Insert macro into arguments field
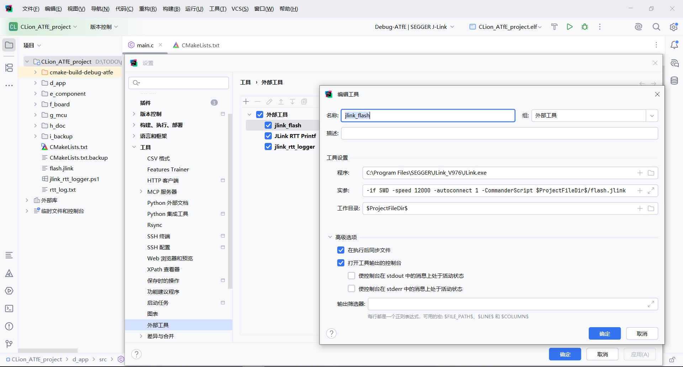The height and width of the screenshot is (367, 683). [x=640, y=191]
